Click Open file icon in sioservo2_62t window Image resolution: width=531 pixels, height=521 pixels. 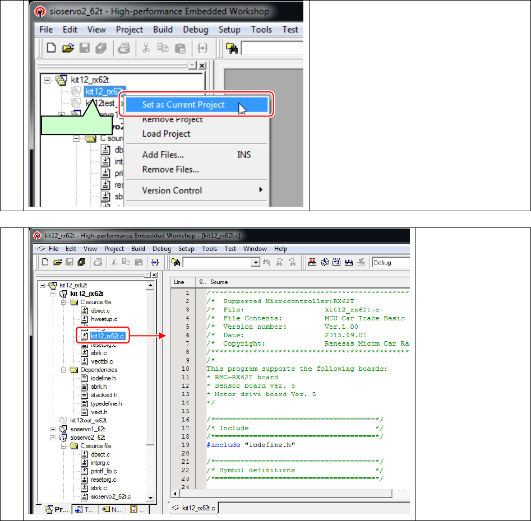tap(68, 48)
